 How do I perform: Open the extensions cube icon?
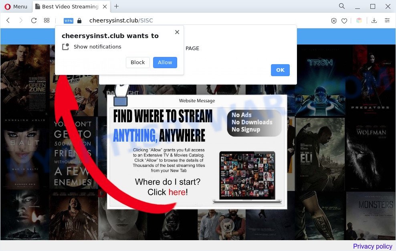coord(359,20)
